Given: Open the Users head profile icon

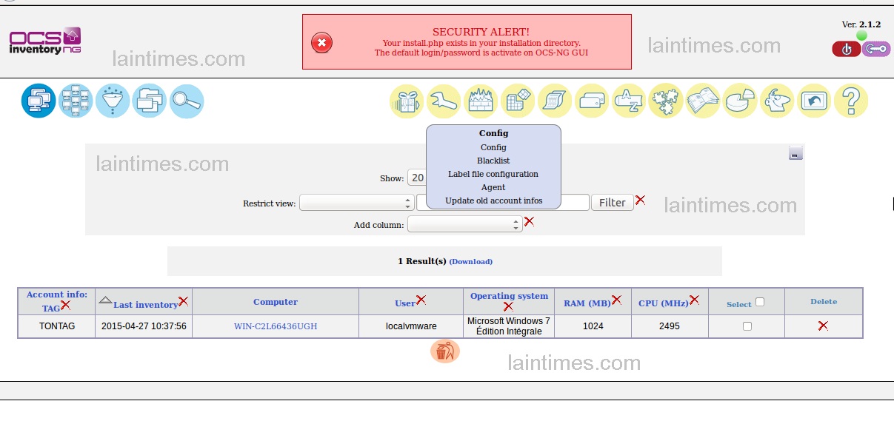Looking at the screenshot, I should click(x=777, y=101).
